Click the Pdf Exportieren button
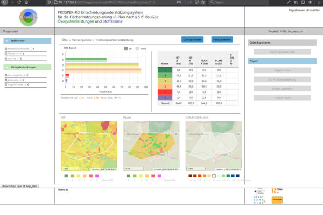The width and height of the screenshot is (323, 215). (x=222, y=39)
